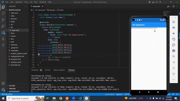Click Ln 25, Col 15 status item

[x=110, y=94]
